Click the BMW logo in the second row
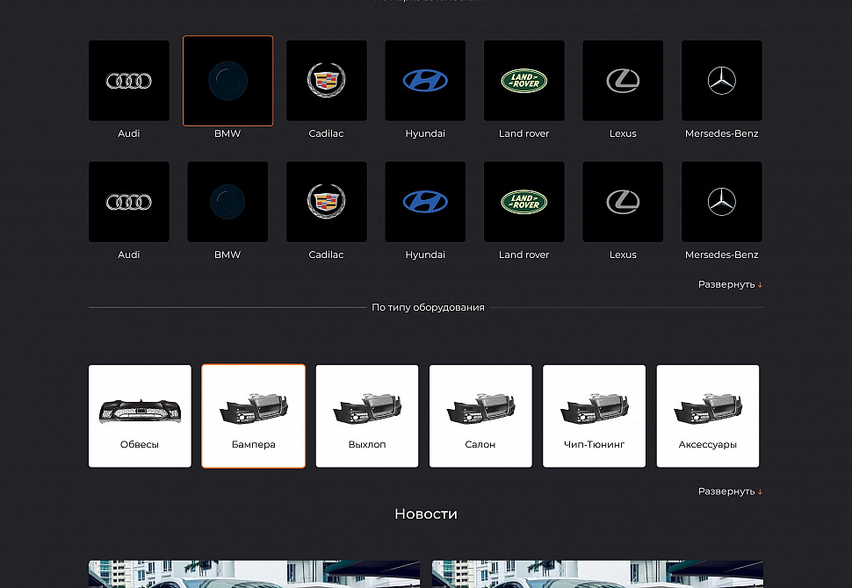 click(227, 202)
